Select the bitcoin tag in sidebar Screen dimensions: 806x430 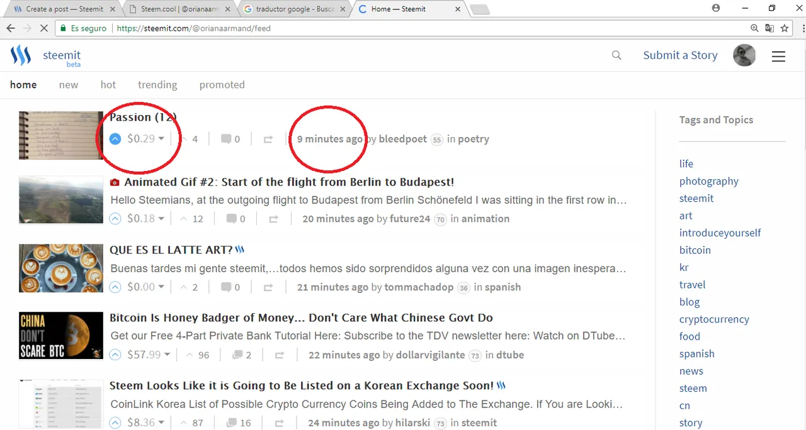695,250
